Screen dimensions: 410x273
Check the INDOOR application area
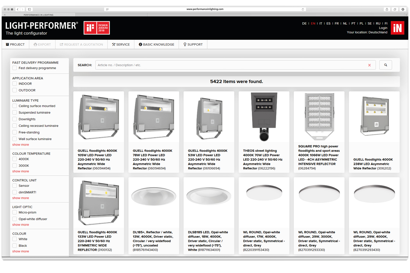(14, 84)
